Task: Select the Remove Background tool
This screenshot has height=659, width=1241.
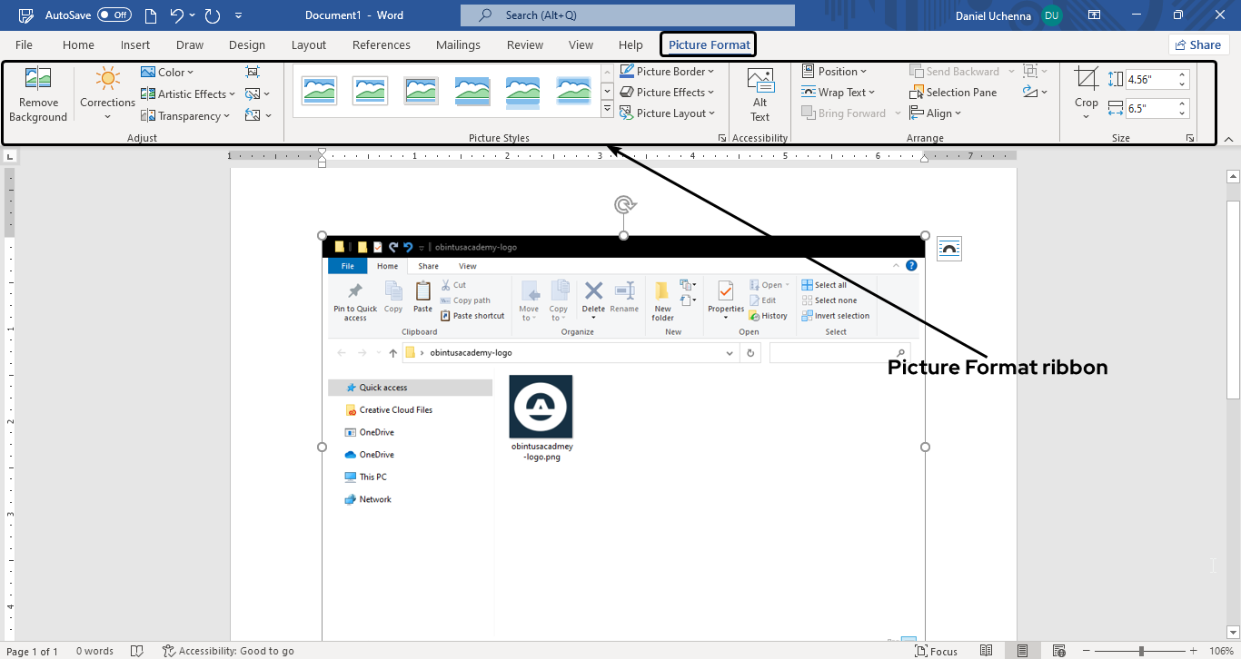Action: 37,94
